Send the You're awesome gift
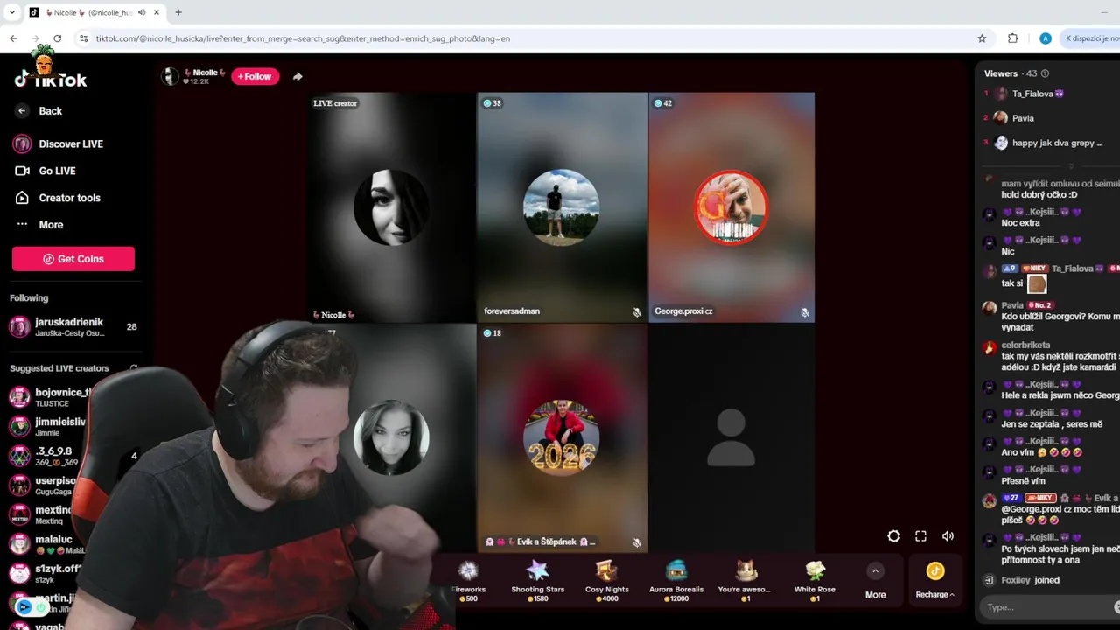 point(745,580)
